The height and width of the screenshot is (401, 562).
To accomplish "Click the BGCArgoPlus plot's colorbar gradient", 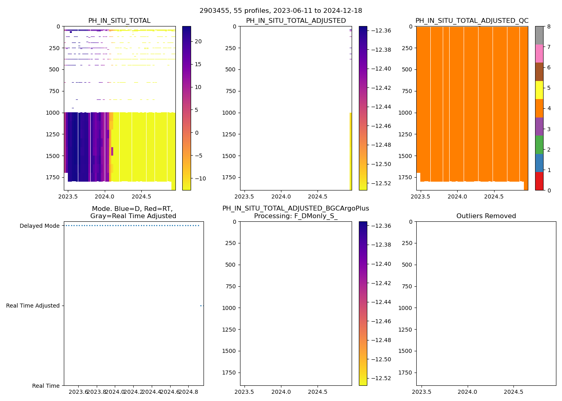I will 362,304.
